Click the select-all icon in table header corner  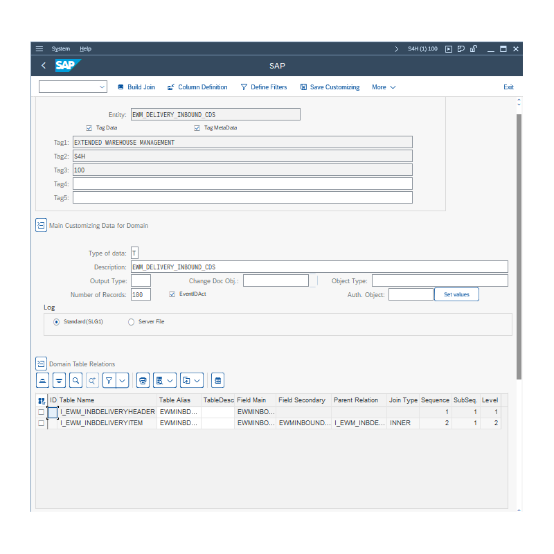tap(42, 400)
